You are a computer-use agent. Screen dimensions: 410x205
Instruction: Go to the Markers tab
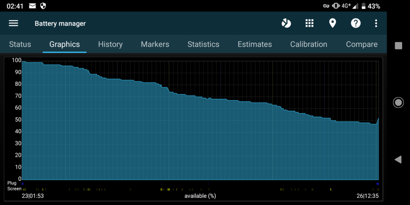155,44
